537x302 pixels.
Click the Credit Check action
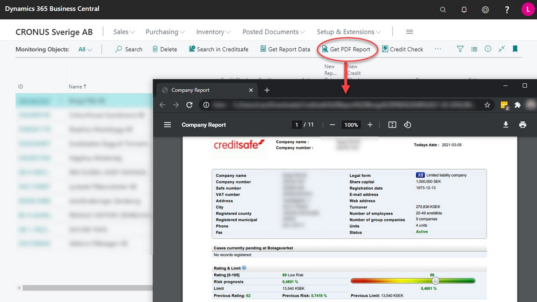(402, 50)
